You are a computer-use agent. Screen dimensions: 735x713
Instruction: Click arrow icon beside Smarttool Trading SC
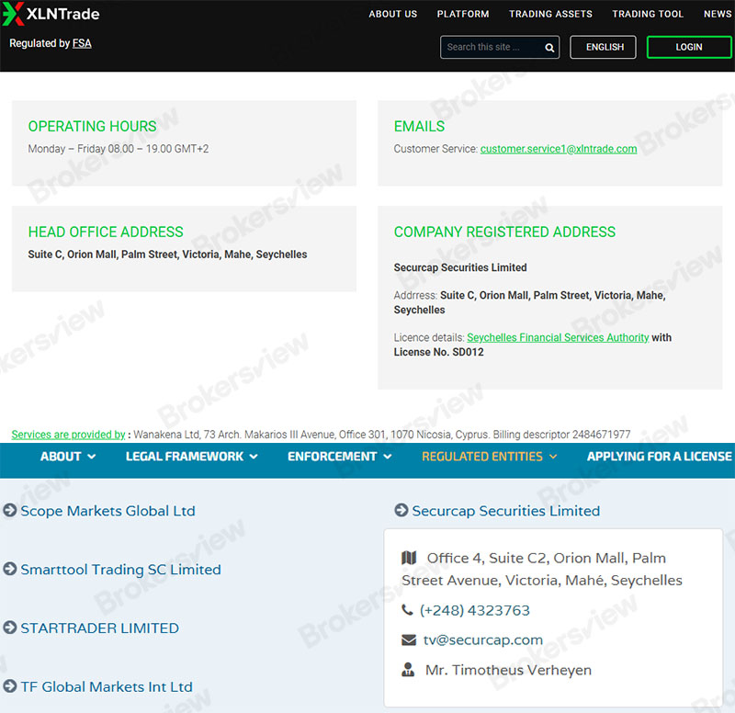coord(10,570)
